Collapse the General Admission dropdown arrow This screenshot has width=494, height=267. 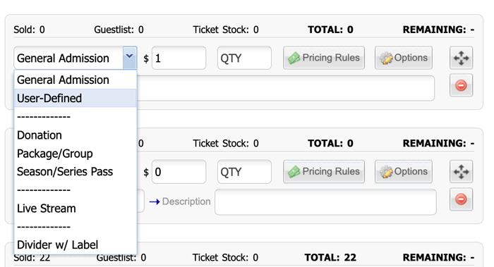tap(129, 58)
